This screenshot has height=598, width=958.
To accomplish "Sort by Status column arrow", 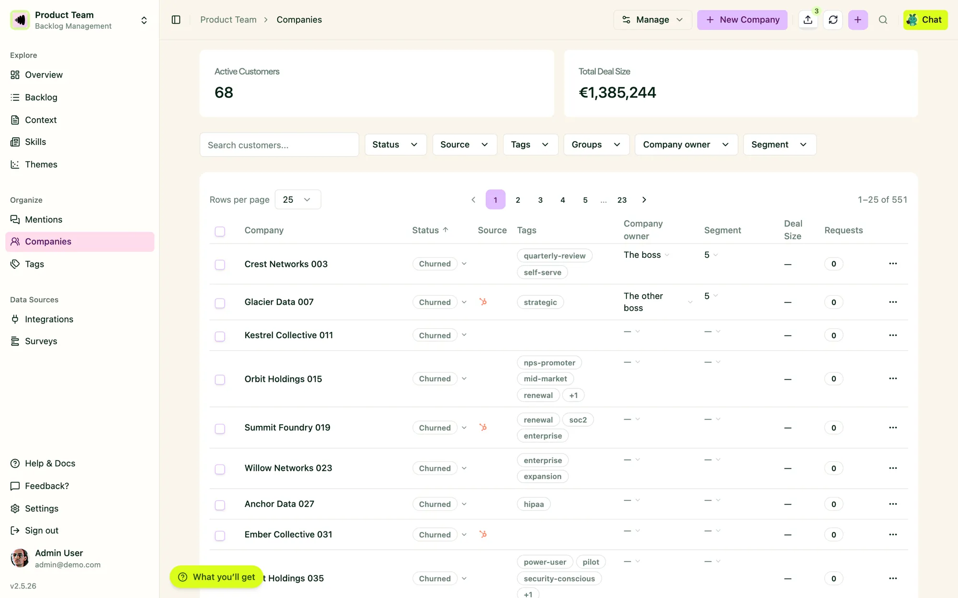I will pyautogui.click(x=445, y=230).
